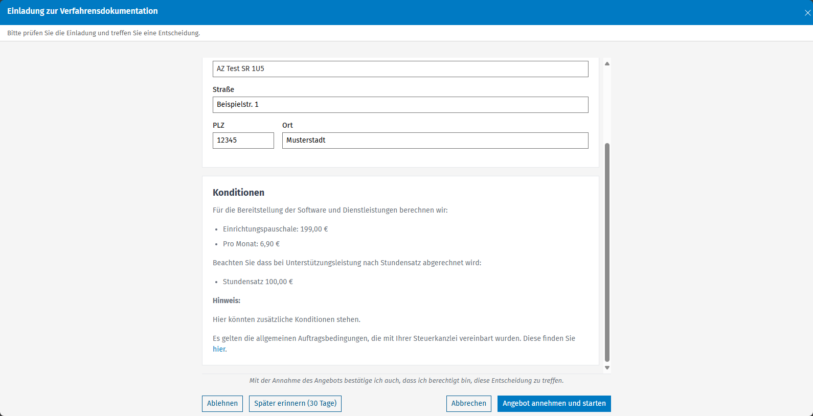Click the 'Ort' field label

287,125
